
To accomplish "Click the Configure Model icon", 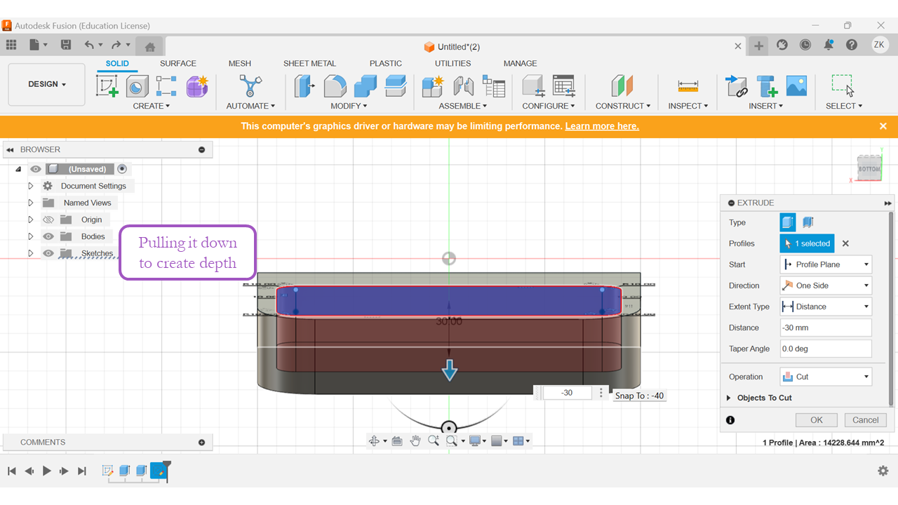I will [x=533, y=86].
